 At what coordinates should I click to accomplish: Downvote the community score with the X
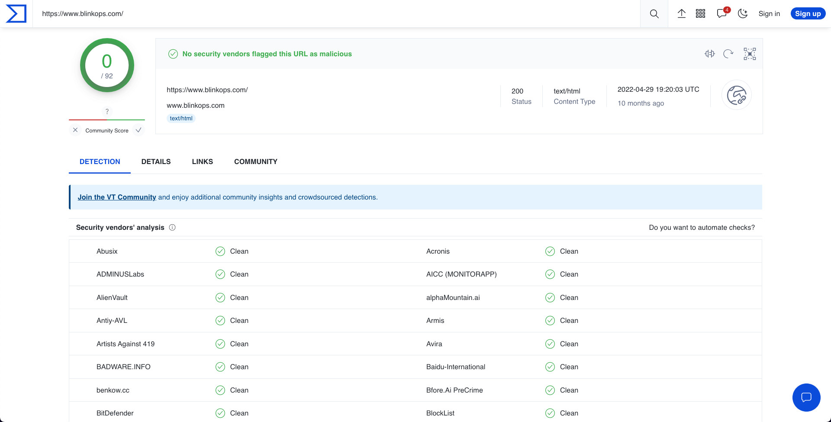tap(75, 130)
